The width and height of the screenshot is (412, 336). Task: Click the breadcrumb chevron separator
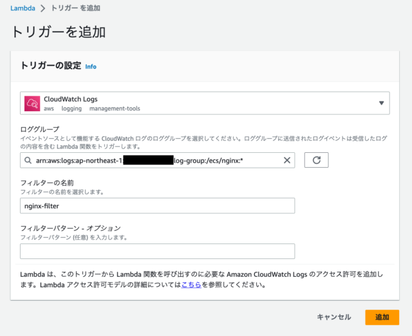click(43, 8)
